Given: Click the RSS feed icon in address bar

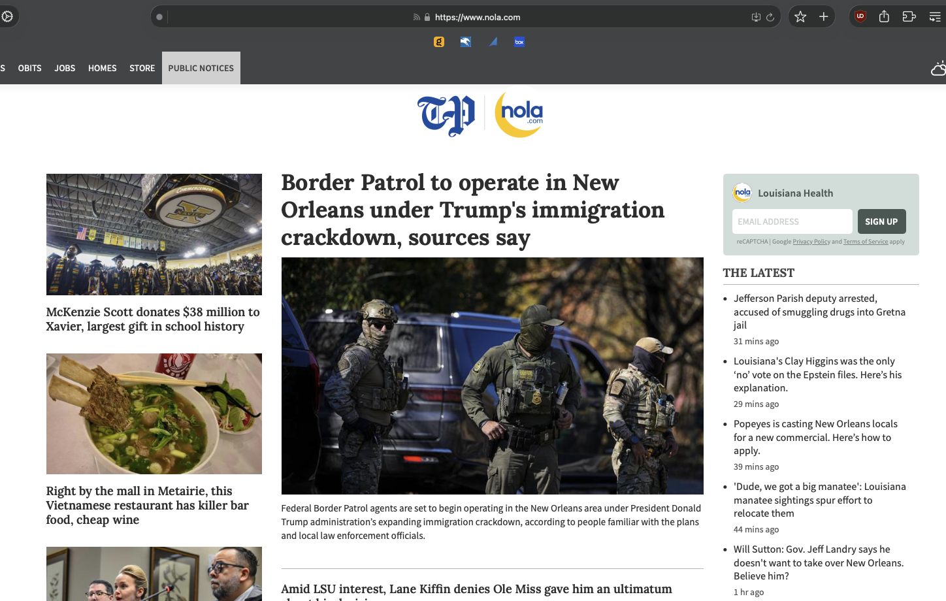Looking at the screenshot, I should point(416,18).
